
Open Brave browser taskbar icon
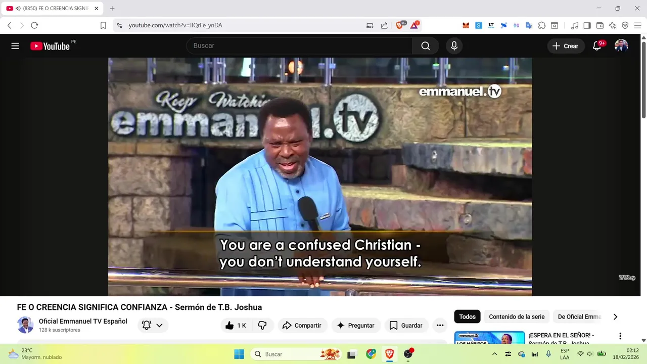click(x=389, y=354)
